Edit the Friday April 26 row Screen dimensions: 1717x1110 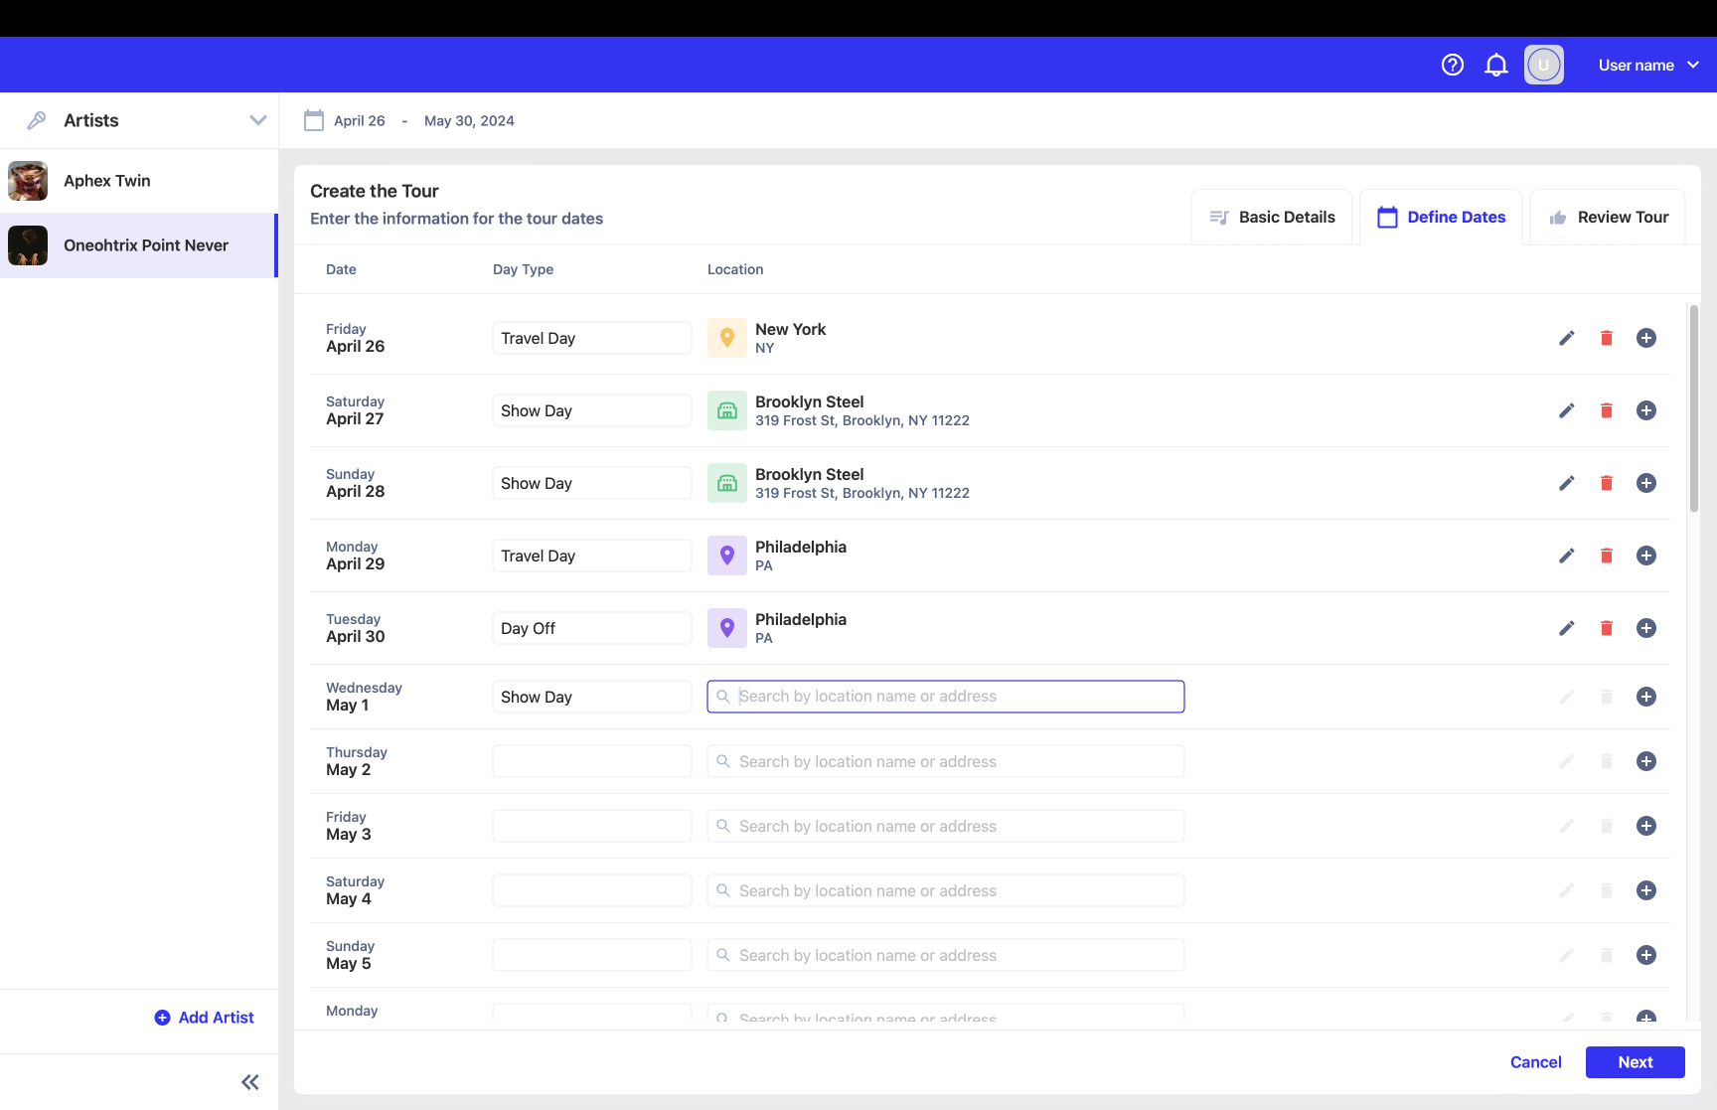coord(1566,338)
